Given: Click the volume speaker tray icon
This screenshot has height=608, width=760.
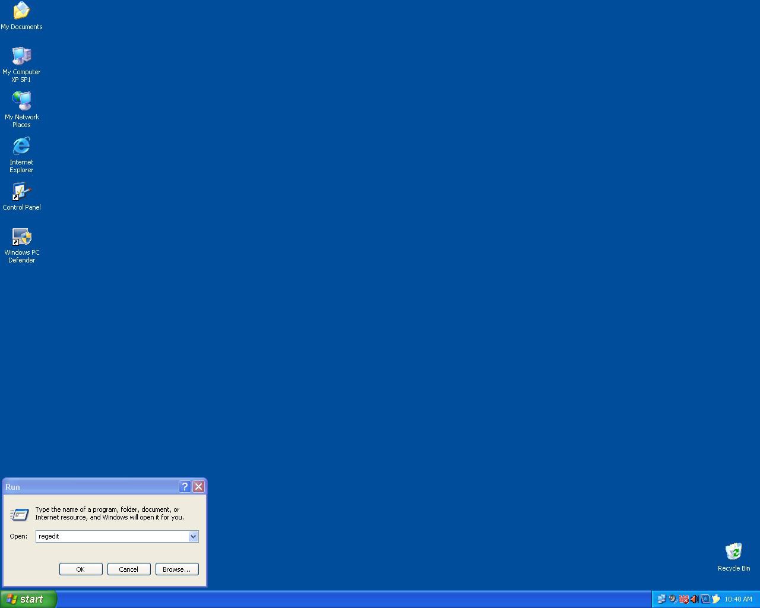Looking at the screenshot, I should pos(694,599).
